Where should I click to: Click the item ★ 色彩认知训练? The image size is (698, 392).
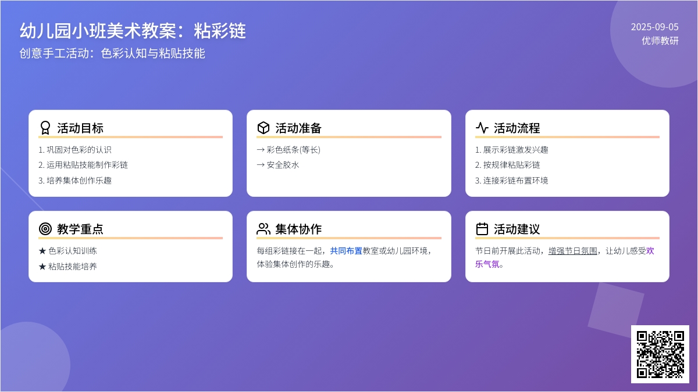(68, 251)
